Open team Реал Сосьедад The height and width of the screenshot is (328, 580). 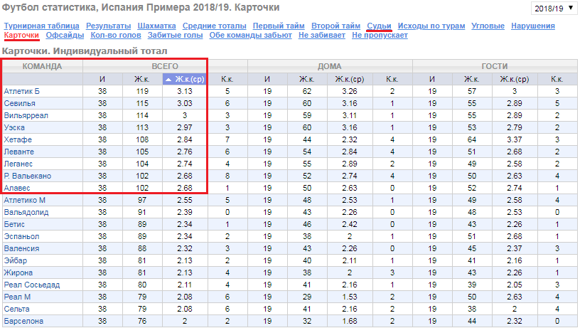point(32,285)
